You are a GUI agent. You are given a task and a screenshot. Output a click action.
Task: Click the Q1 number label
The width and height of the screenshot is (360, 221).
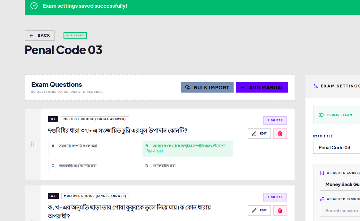53,119
